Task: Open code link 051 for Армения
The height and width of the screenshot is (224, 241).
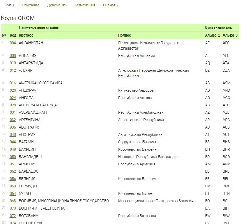Action: [x=13, y=164]
